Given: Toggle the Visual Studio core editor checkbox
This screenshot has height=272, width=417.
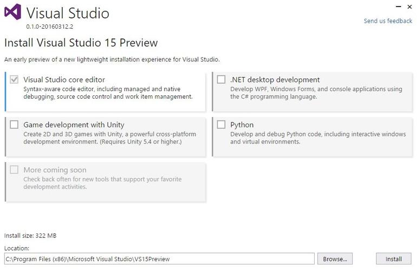Looking at the screenshot, I should click(x=14, y=80).
